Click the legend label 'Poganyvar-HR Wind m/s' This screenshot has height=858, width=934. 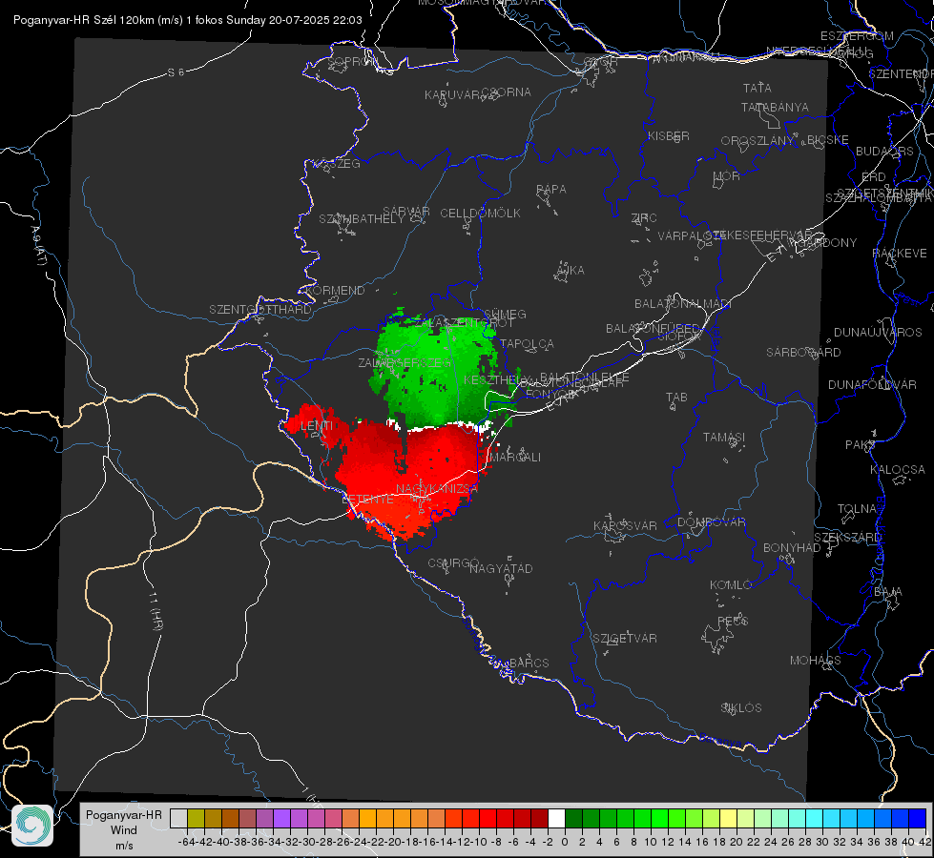coord(124,830)
